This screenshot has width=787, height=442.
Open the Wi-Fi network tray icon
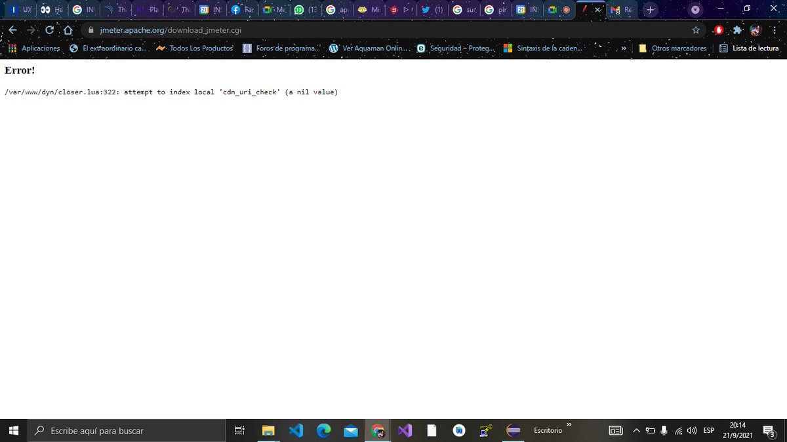[679, 430]
